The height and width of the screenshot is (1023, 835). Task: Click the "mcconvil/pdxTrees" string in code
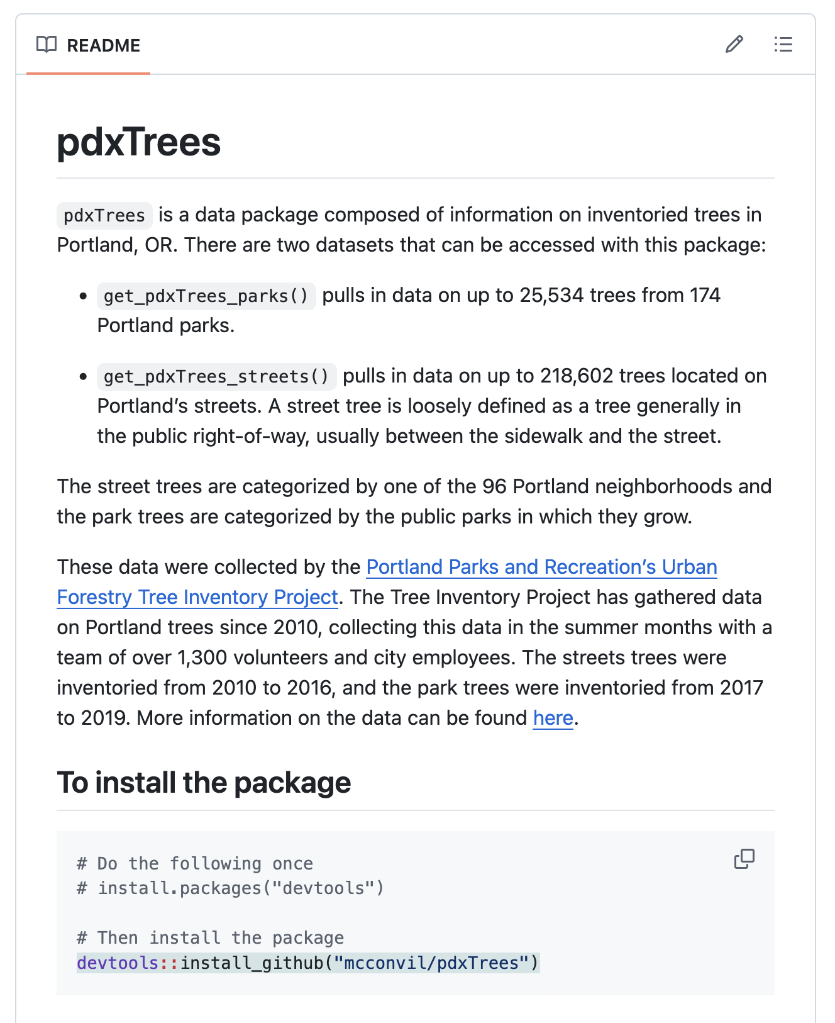431,963
